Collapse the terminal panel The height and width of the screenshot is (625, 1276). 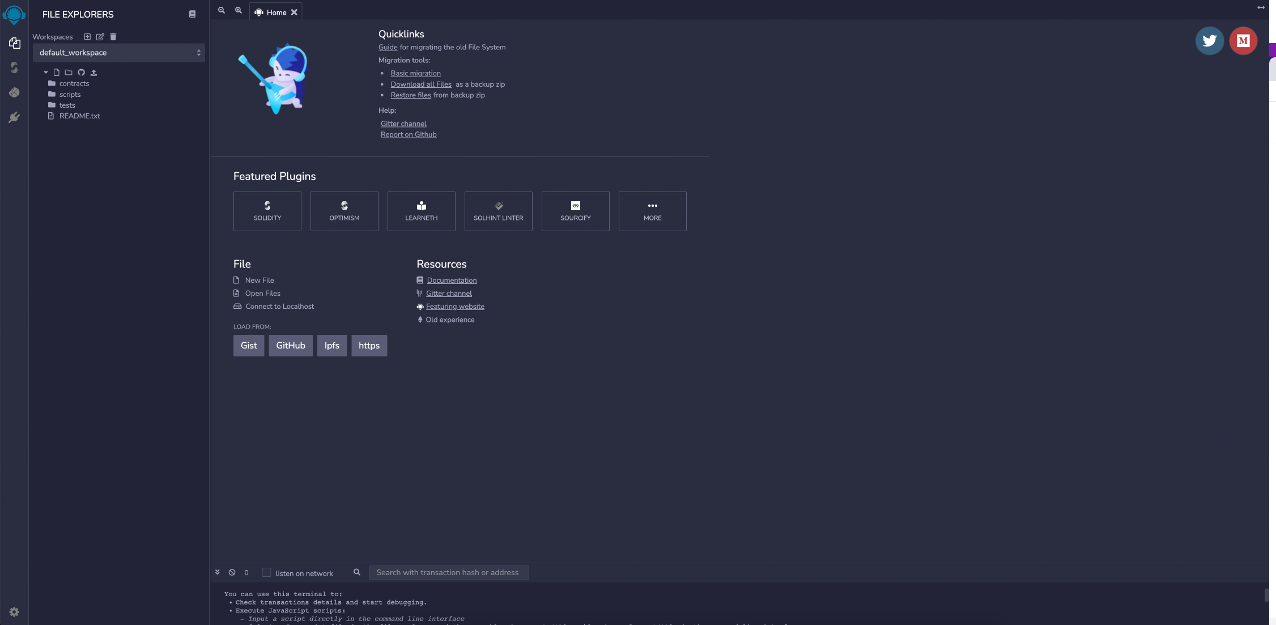(x=217, y=572)
